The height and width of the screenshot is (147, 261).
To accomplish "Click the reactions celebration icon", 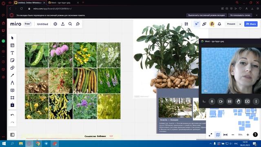I will (204, 24).
